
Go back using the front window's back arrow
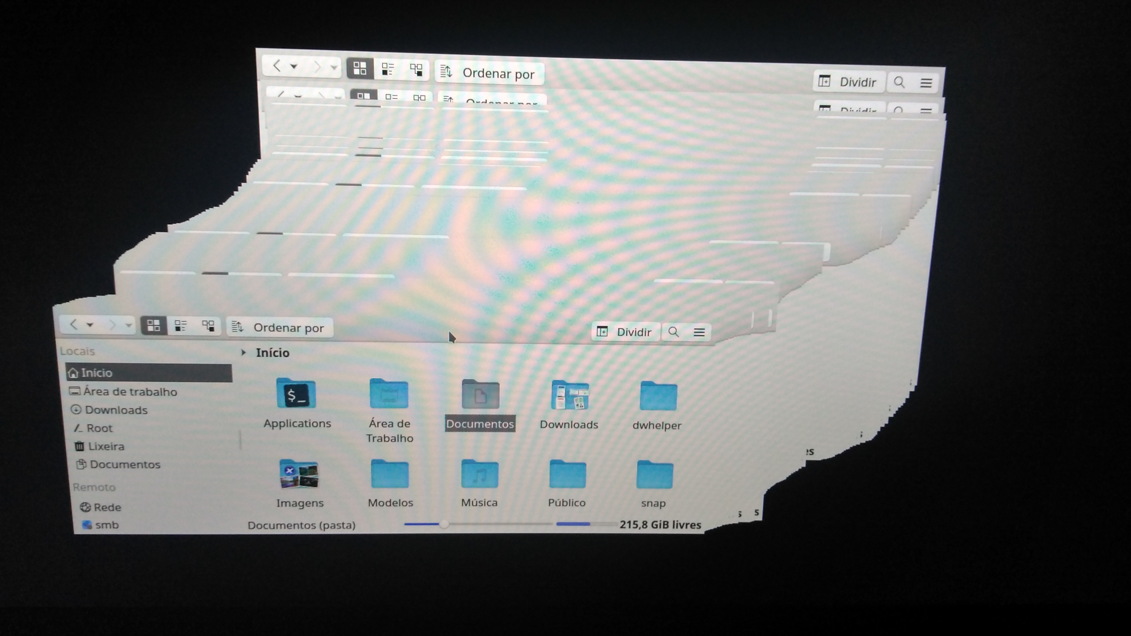(x=74, y=325)
